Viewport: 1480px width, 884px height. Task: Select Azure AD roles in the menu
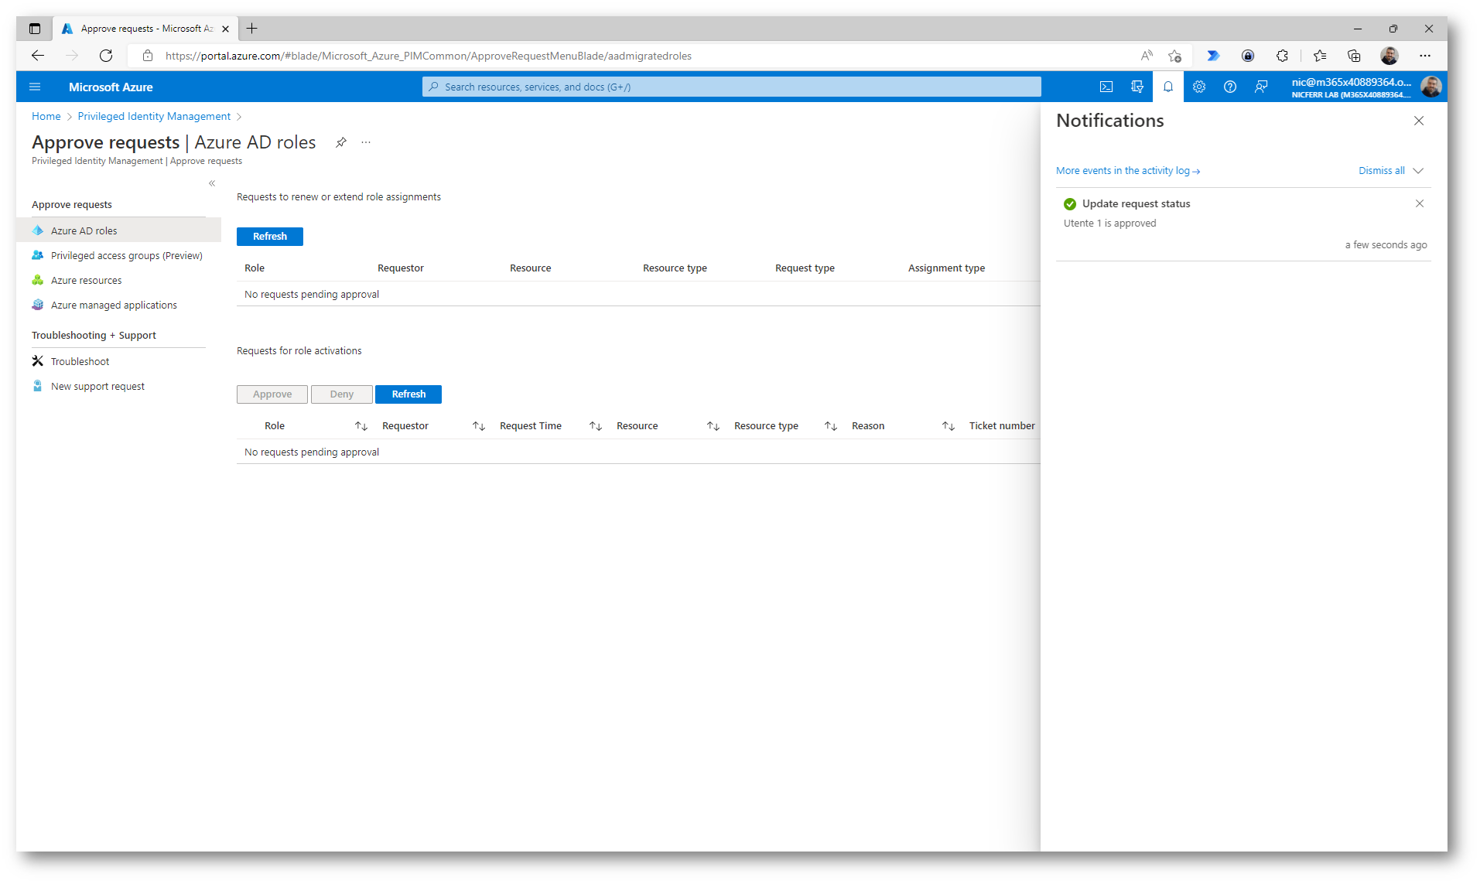pos(118,230)
